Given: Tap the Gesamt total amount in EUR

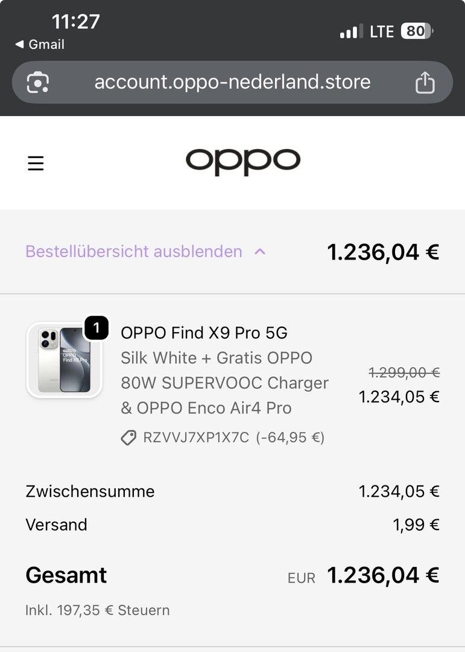Looking at the screenshot, I should coord(383,575).
